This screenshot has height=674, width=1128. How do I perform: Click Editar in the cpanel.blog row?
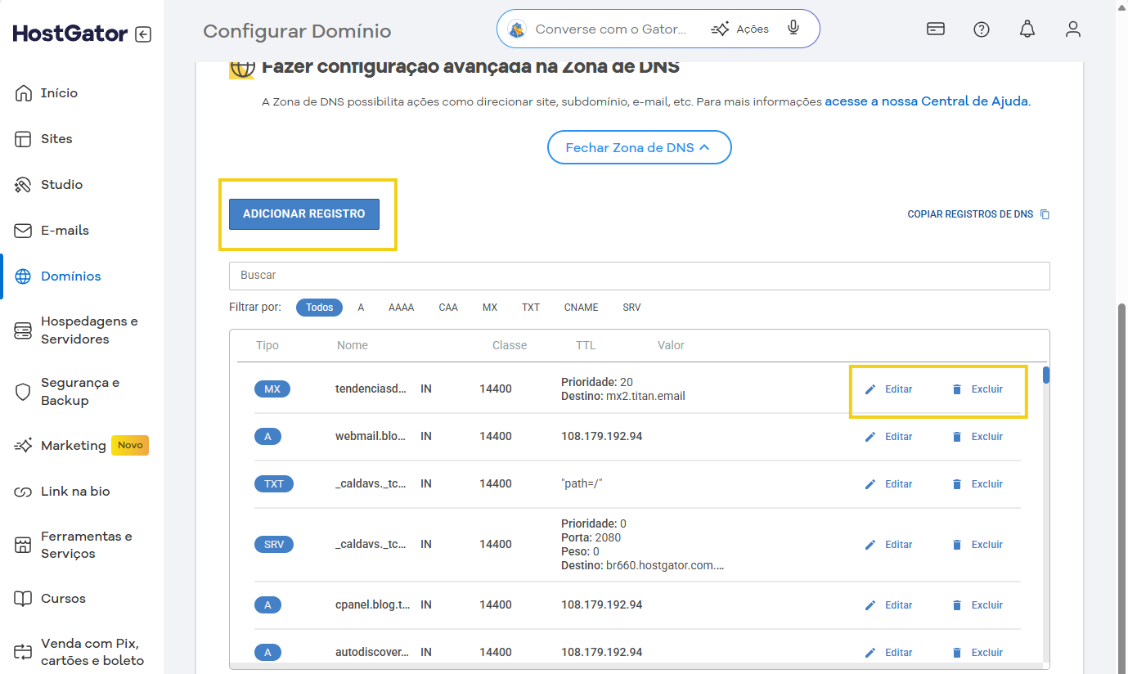888,605
